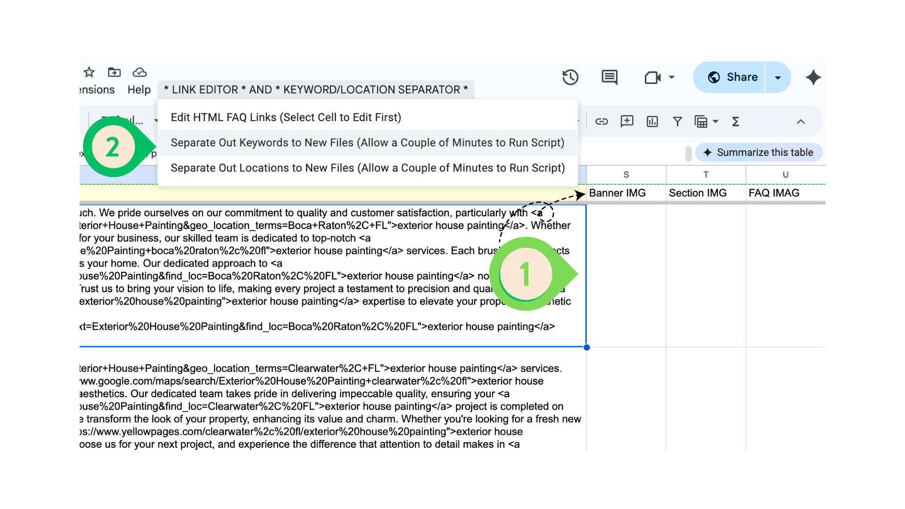The image size is (905, 509).
Task: Click the Share button
Action: click(x=733, y=77)
